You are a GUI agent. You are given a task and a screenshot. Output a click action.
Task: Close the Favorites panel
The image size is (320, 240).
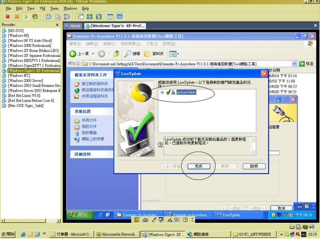[x=57, y=25]
